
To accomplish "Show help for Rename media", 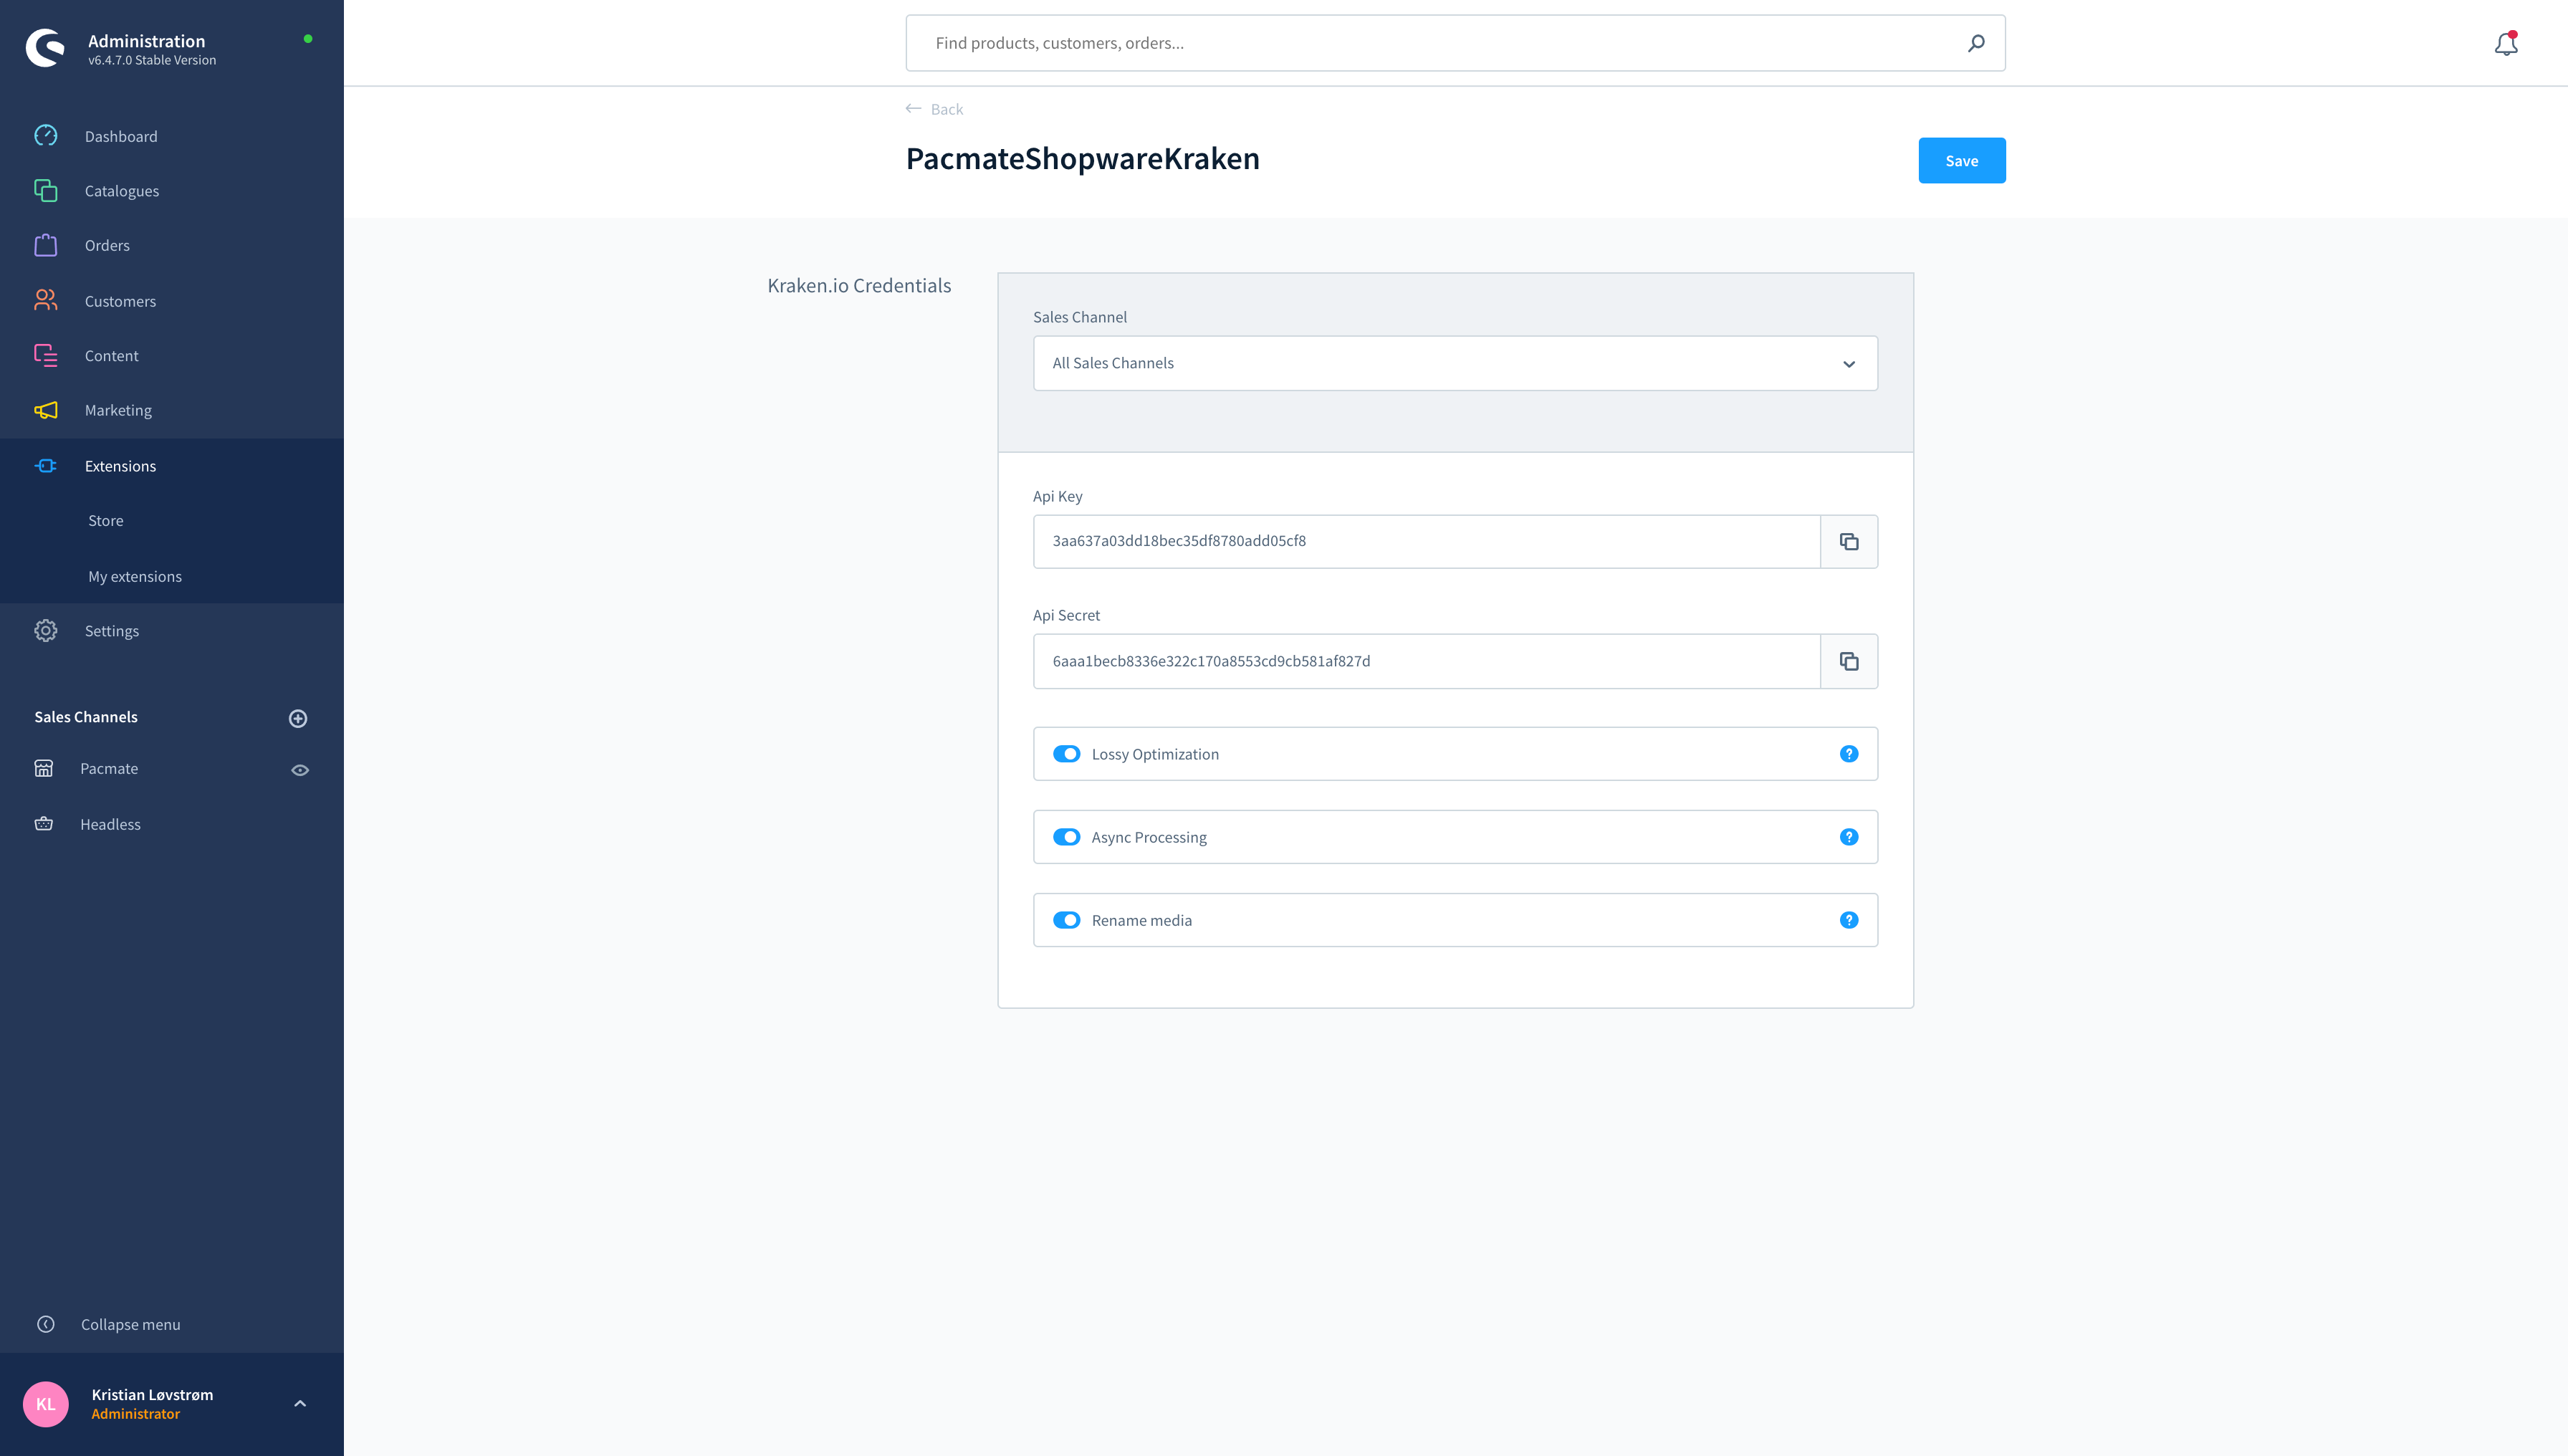I will [x=1849, y=919].
